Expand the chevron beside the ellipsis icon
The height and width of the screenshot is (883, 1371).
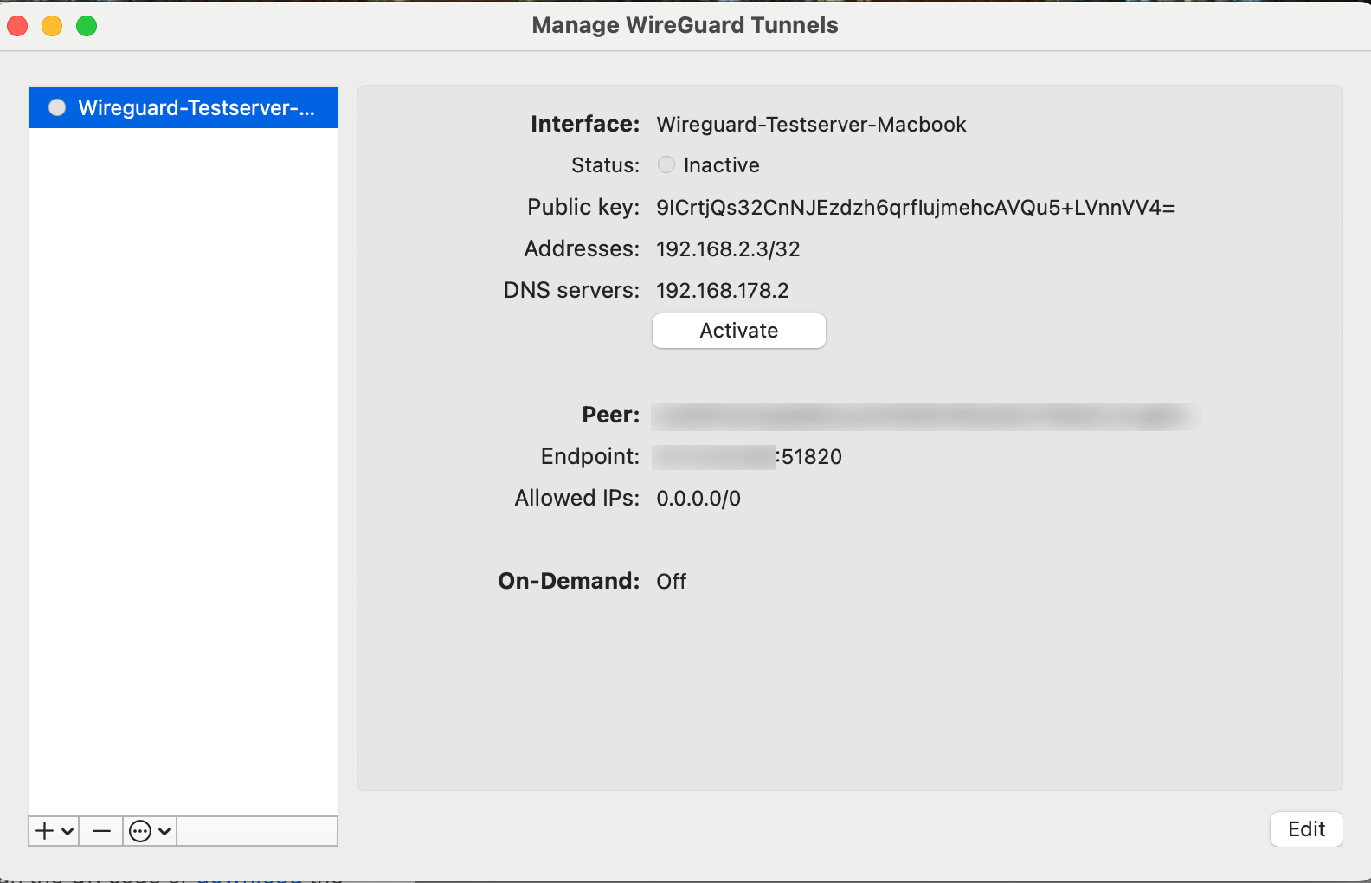164,831
